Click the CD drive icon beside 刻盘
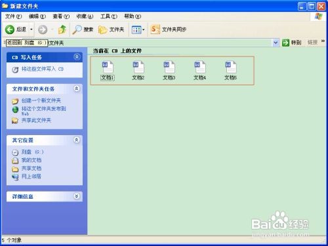The height and width of the screenshot is (246, 328). [x=15, y=152]
